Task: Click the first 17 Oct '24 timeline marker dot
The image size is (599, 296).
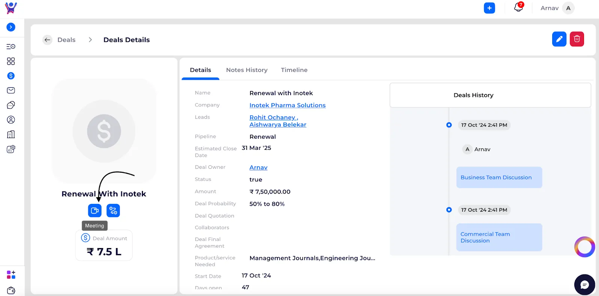Action: tap(449, 125)
